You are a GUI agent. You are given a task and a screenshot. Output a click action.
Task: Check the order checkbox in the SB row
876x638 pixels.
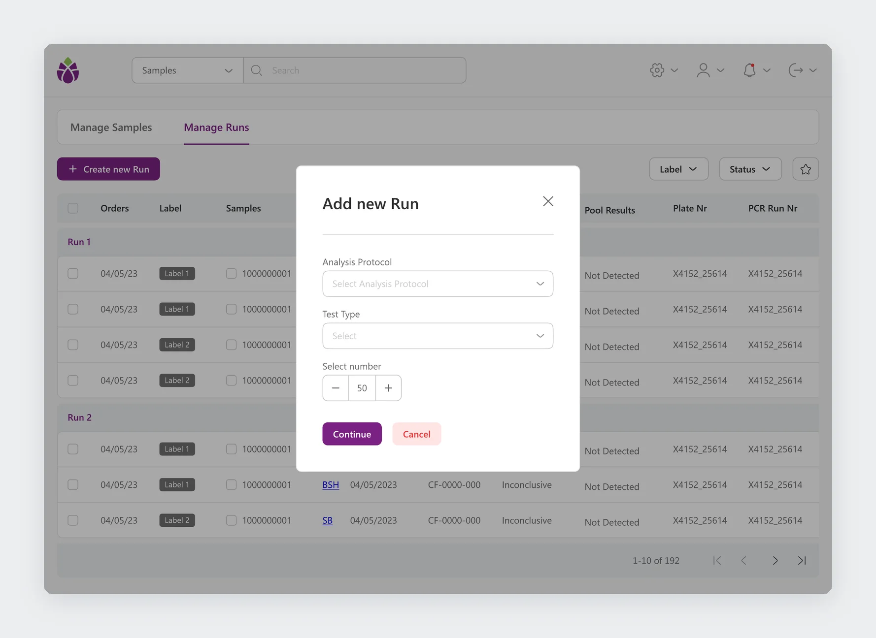point(73,520)
